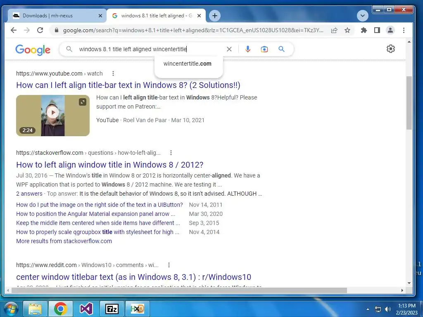Open site info padlock icon

56,30
